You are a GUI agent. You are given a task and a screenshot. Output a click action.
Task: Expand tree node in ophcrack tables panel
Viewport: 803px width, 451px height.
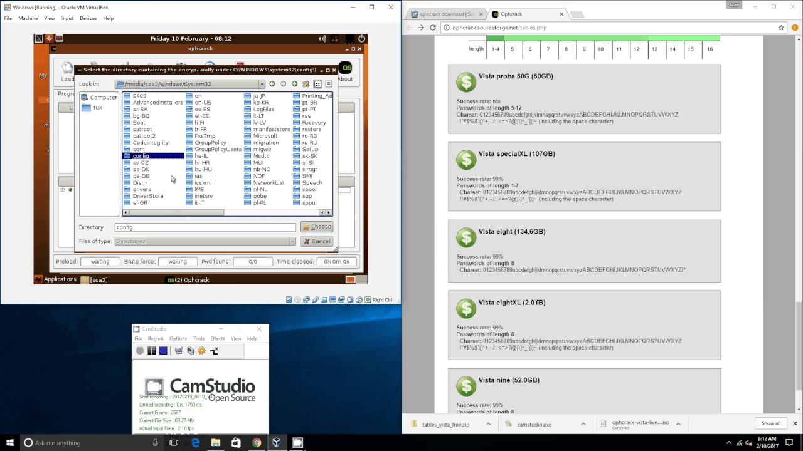pos(63,190)
